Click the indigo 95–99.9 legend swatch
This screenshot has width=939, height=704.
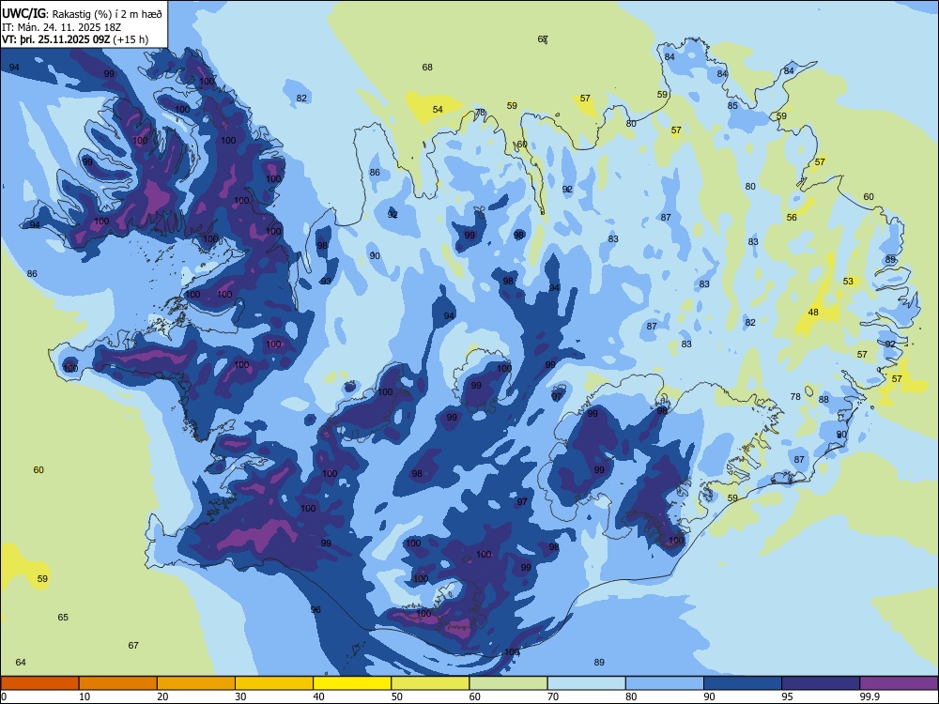click(x=821, y=683)
